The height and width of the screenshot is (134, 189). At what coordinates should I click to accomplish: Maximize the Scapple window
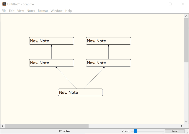pyautogui.click(x=170, y=4)
